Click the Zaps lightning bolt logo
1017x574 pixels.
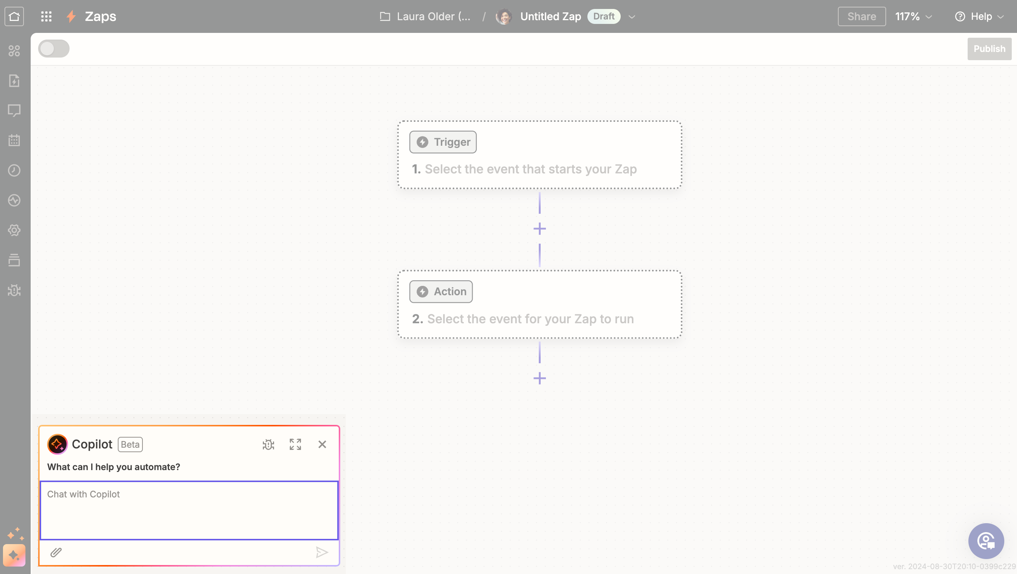click(71, 16)
